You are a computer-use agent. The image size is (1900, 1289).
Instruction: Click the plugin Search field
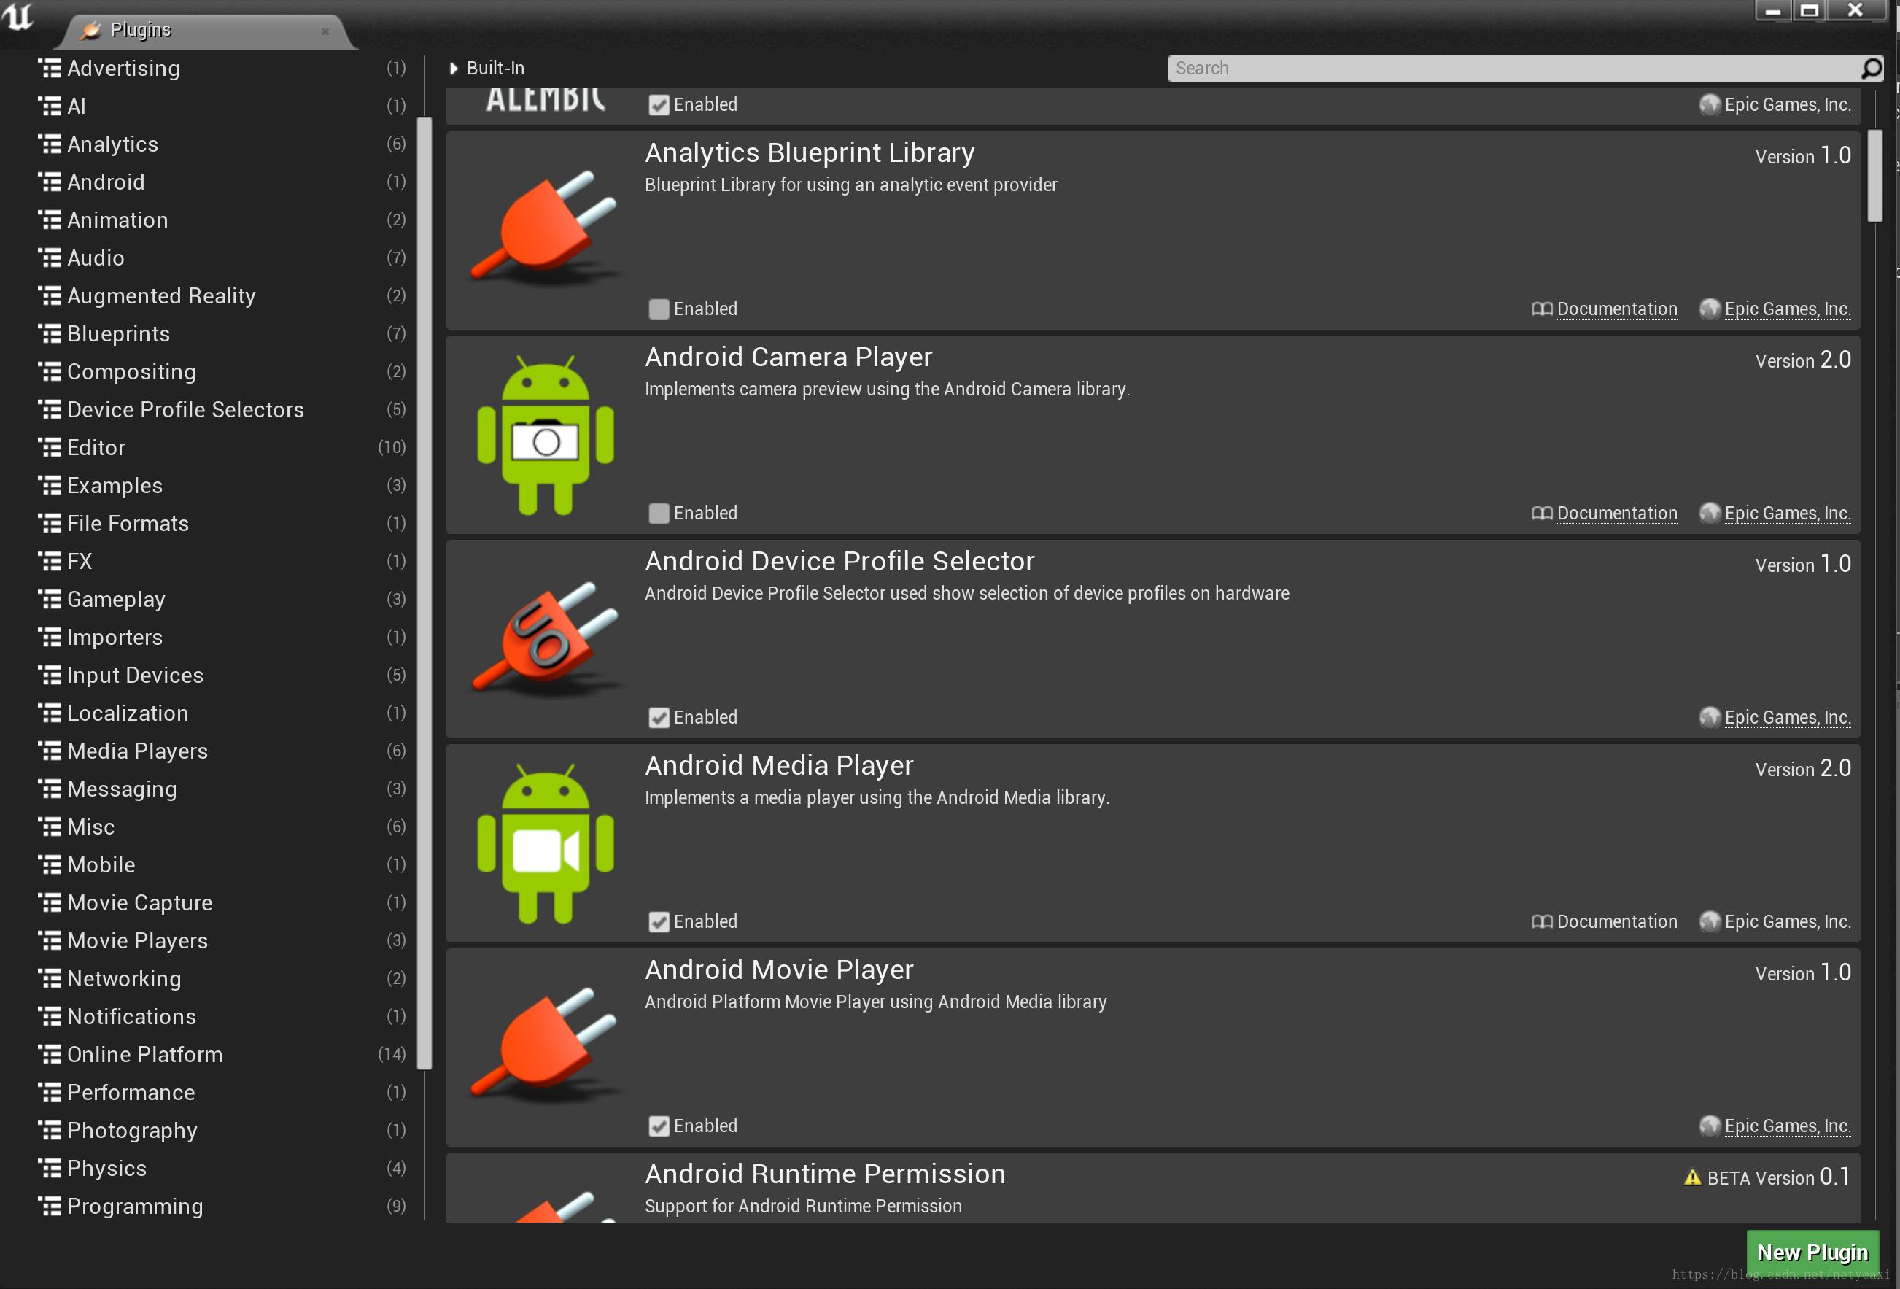tap(1513, 69)
